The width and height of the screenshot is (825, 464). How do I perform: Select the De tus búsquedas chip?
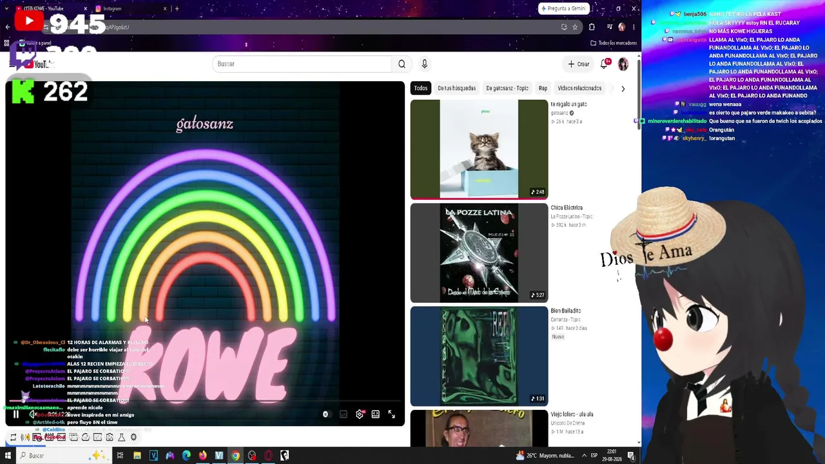457,88
